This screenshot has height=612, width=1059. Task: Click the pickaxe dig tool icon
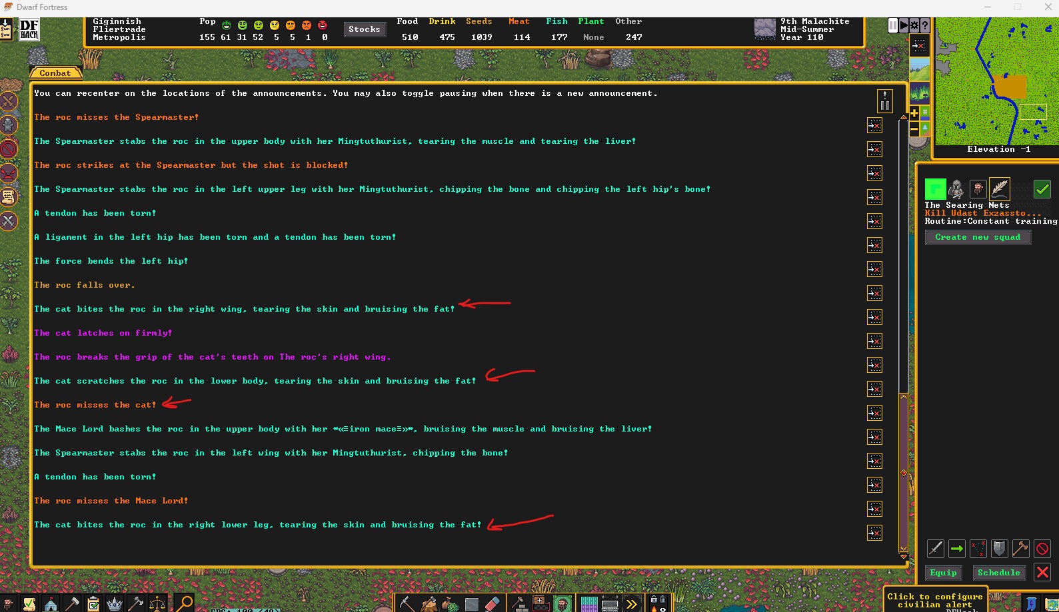pos(406,604)
